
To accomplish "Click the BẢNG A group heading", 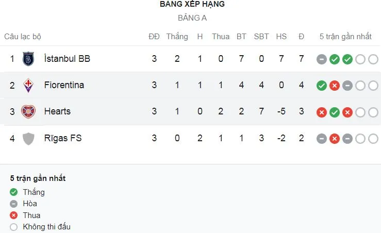I will [x=192, y=18].
